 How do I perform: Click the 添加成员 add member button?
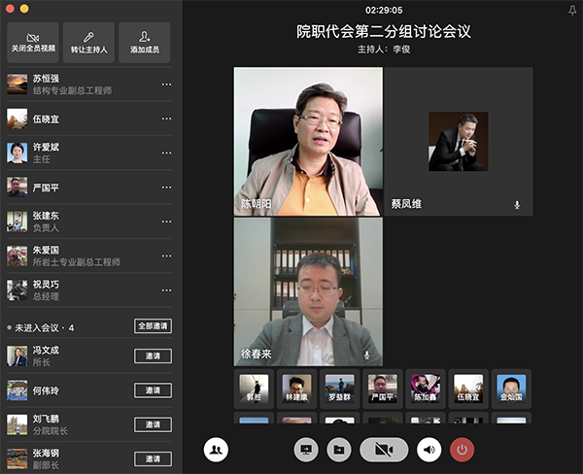point(144,42)
